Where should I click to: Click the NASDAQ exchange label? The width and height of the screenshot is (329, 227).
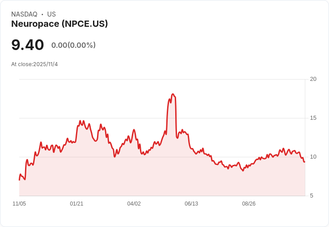tap(24, 14)
